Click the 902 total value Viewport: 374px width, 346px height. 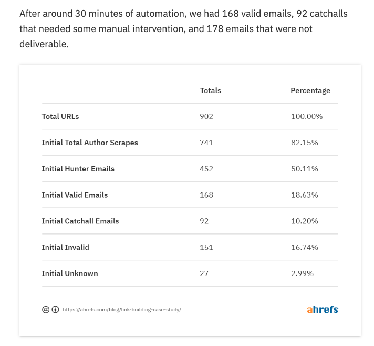coord(206,117)
